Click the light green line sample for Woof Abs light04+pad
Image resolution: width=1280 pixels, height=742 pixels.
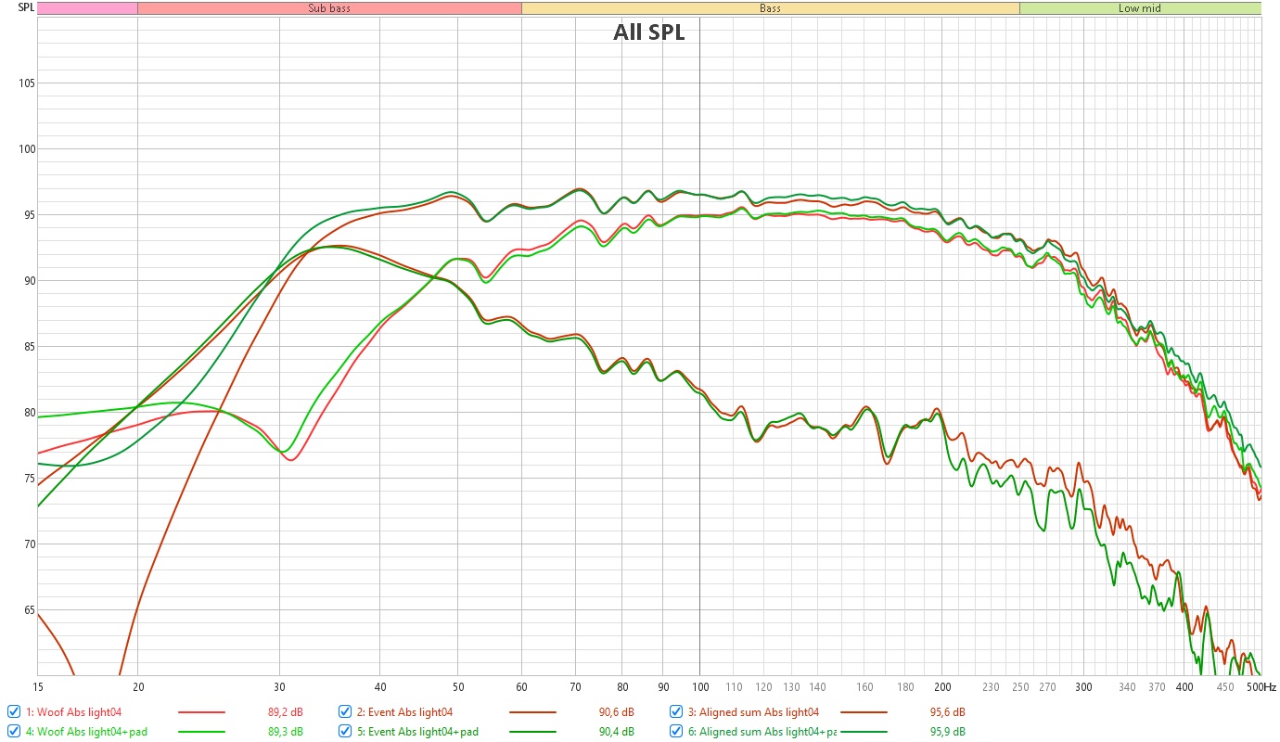(201, 732)
